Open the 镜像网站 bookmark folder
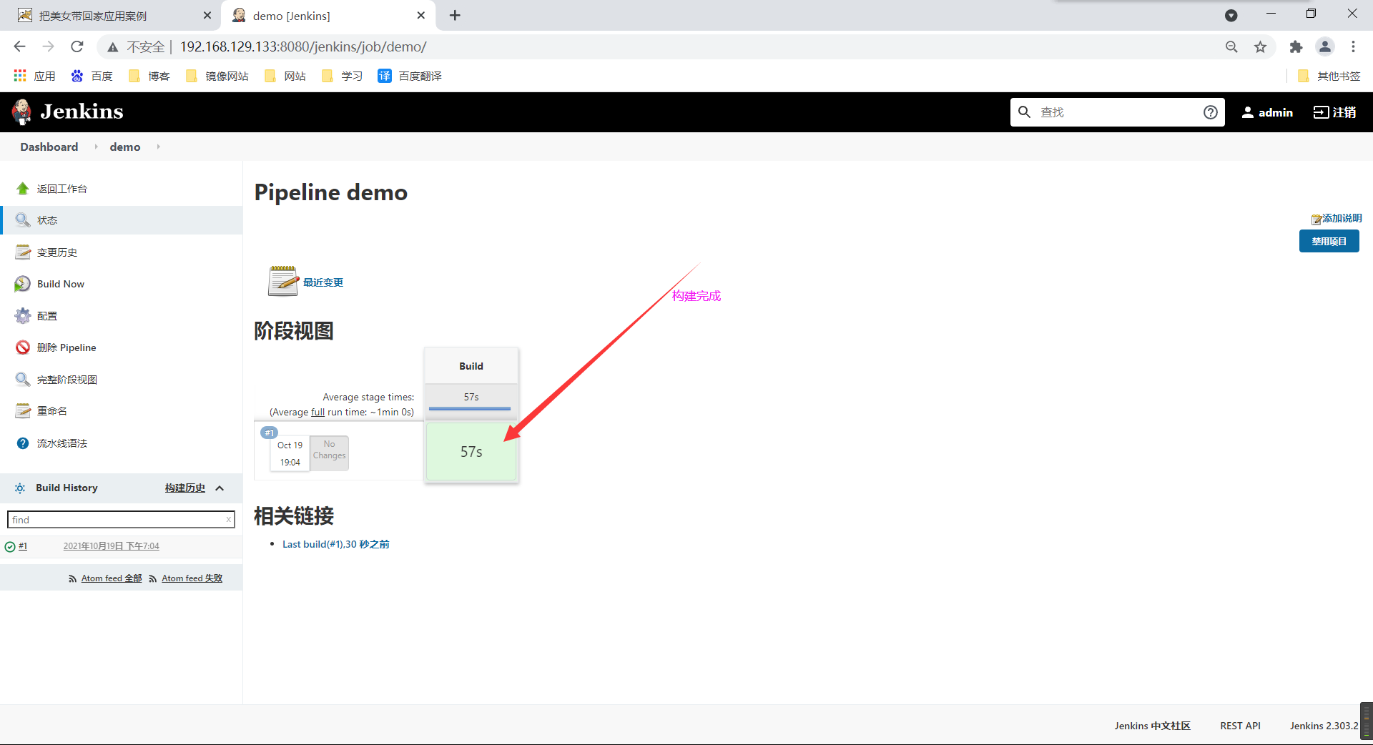Viewport: 1373px width, 745px height. tap(217, 76)
